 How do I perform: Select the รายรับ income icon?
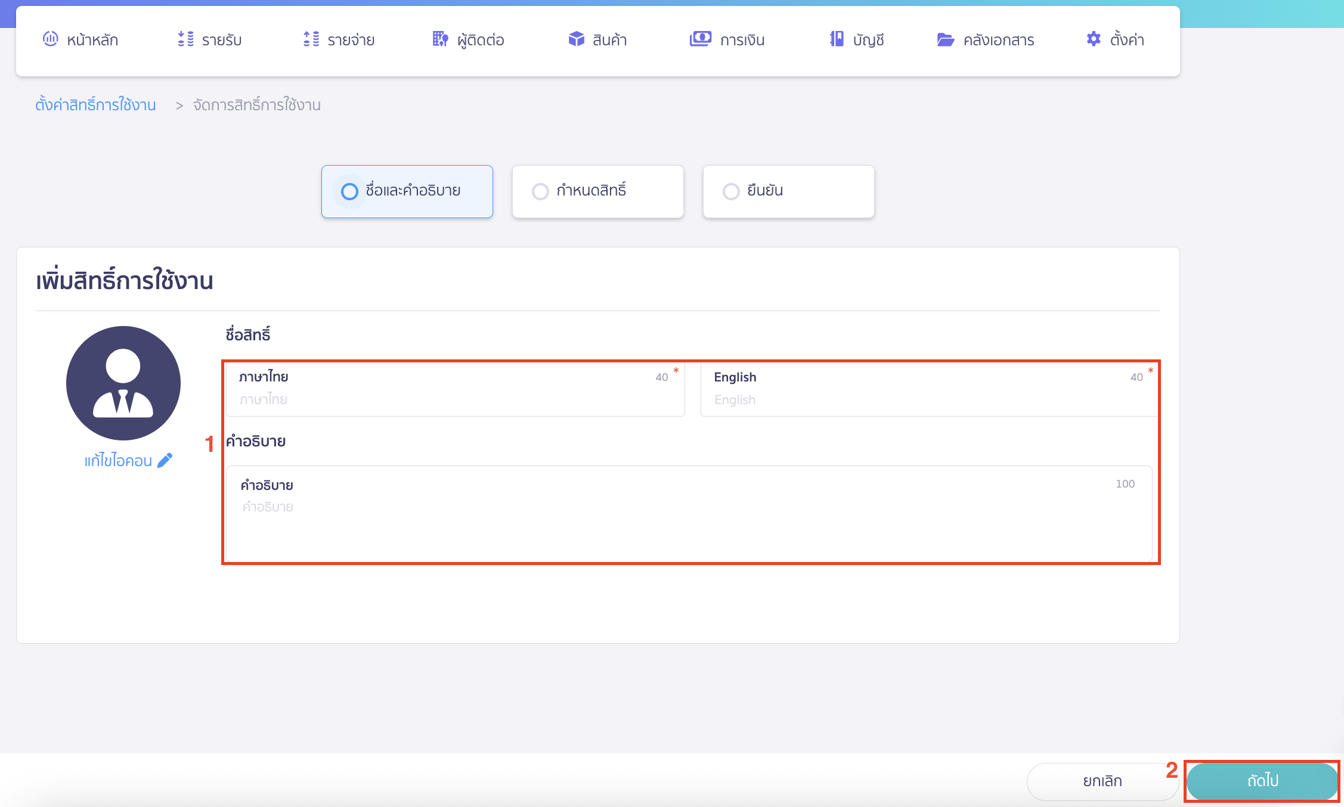[x=185, y=39]
